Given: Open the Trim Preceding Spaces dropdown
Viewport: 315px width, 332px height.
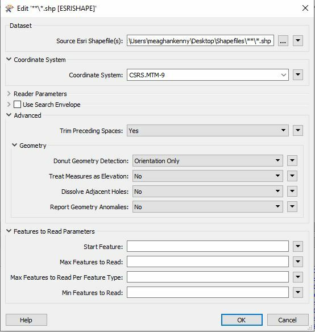Looking at the screenshot, I should tap(208, 131).
